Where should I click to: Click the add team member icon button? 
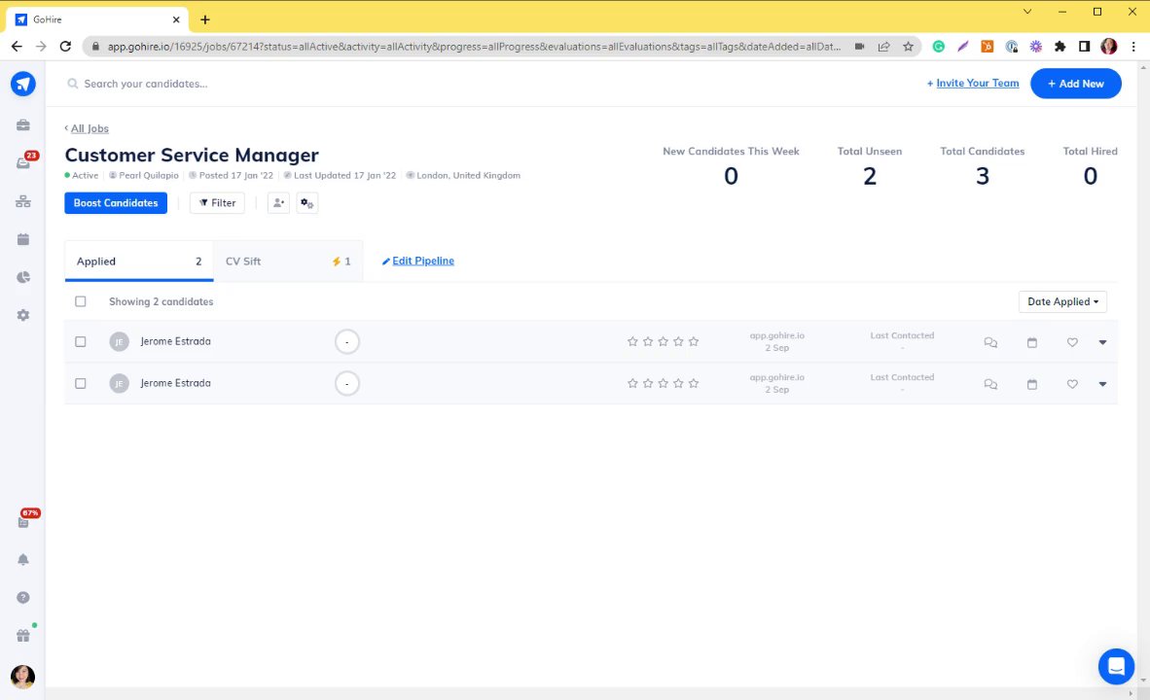coord(278,203)
